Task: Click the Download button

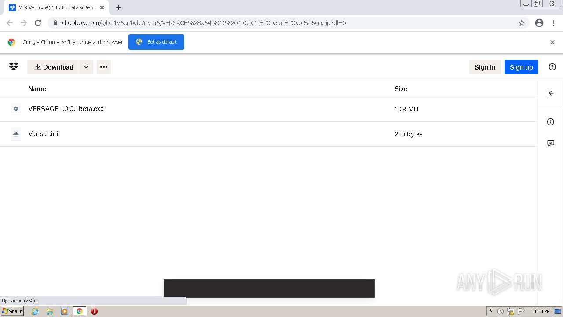Action: [x=53, y=67]
